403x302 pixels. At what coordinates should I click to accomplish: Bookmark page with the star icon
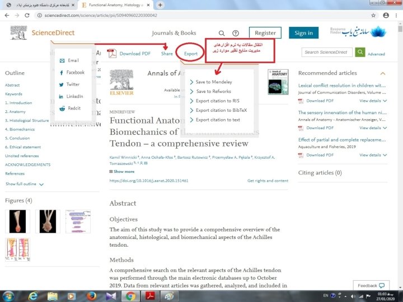tap(373, 16)
